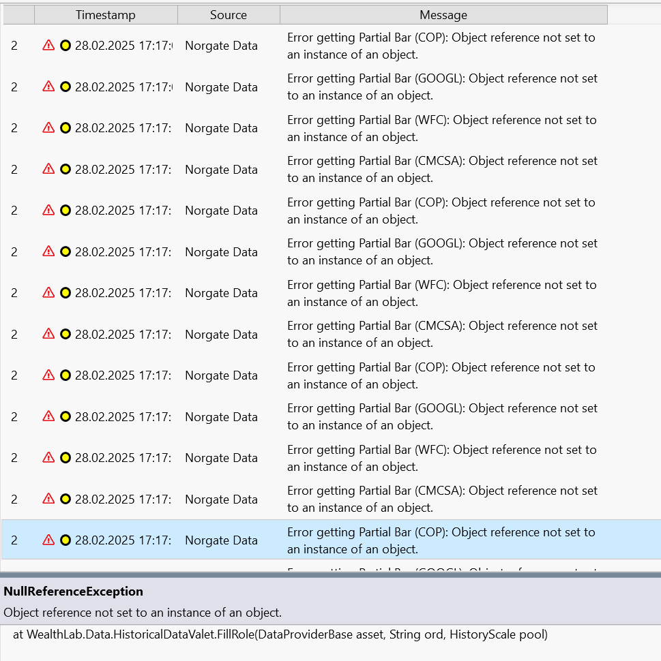This screenshot has height=661, width=661.
Task: Sort log by the Source column header
Action: [229, 15]
